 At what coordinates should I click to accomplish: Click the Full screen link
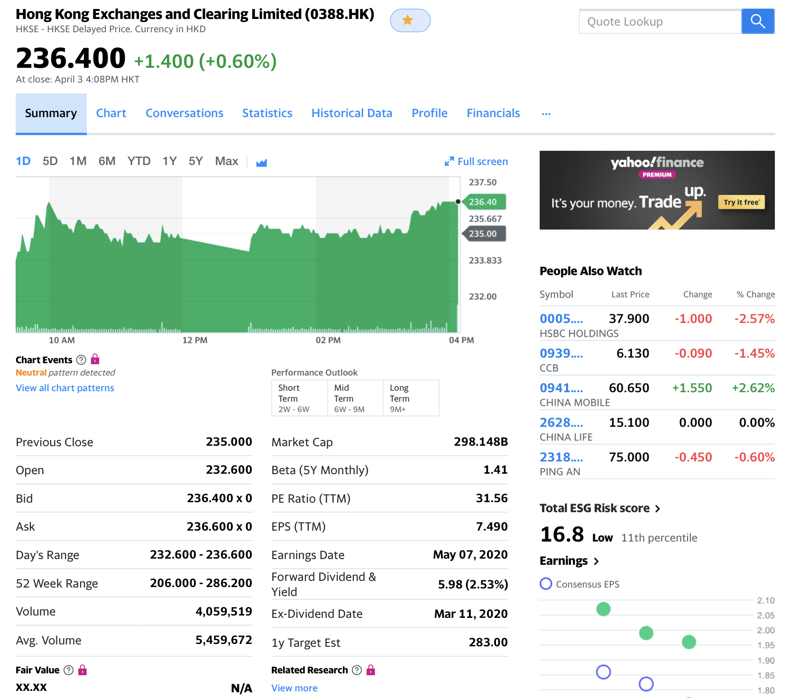(x=483, y=162)
